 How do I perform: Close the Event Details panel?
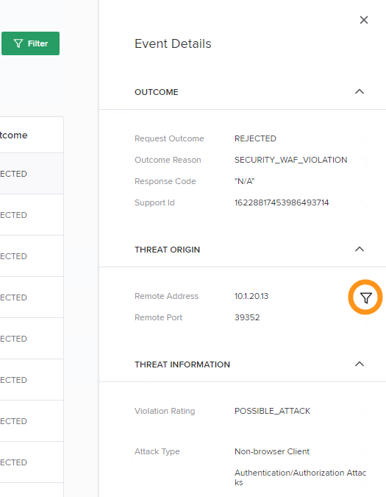tap(364, 20)
